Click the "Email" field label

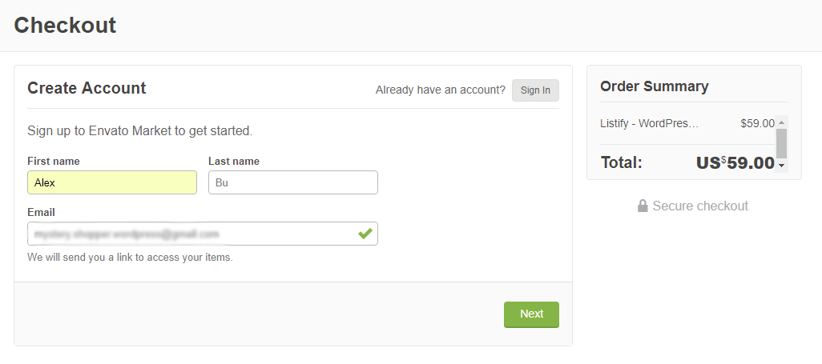point(41,212)
